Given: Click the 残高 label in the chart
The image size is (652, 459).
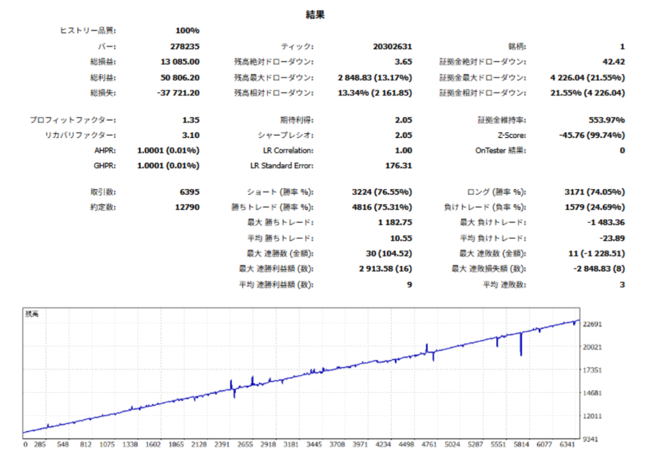Looking at the screenshot, I should pos(32,314).
